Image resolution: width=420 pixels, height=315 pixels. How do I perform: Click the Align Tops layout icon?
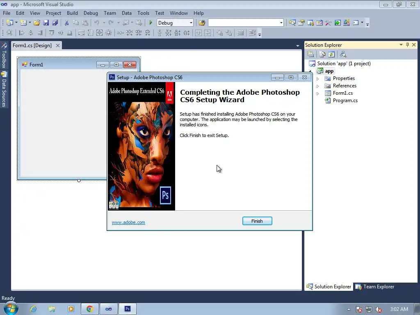point(52,33)
